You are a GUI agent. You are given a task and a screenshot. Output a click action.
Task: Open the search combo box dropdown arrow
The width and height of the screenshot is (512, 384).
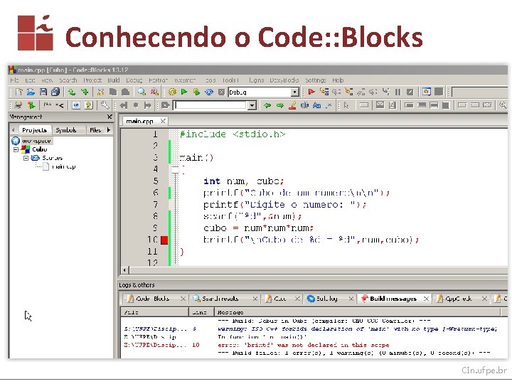coord(252,105)
